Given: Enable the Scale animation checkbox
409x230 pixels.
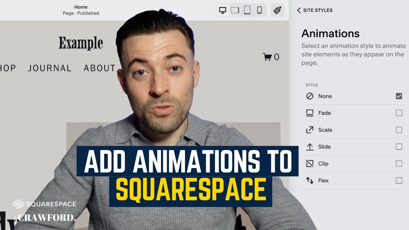Looking at the screenshot, I should (399, 130).
